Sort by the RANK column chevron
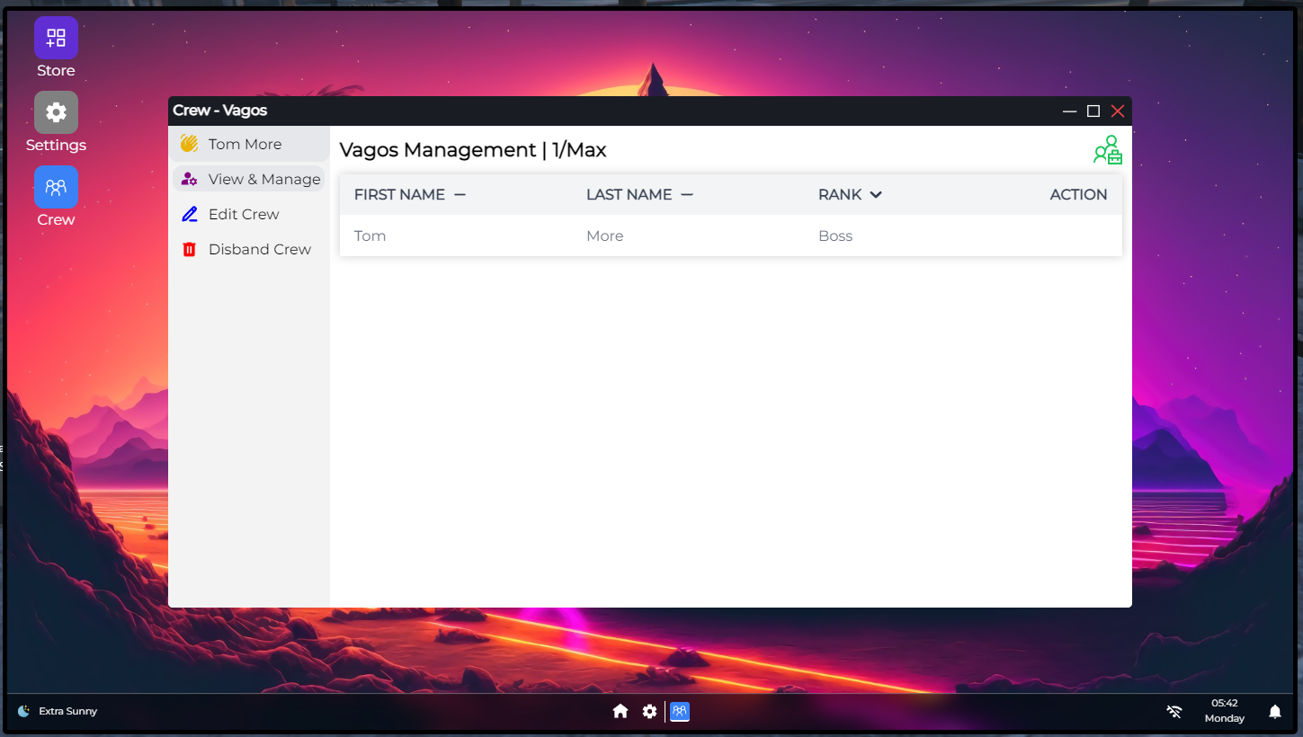 875,195
